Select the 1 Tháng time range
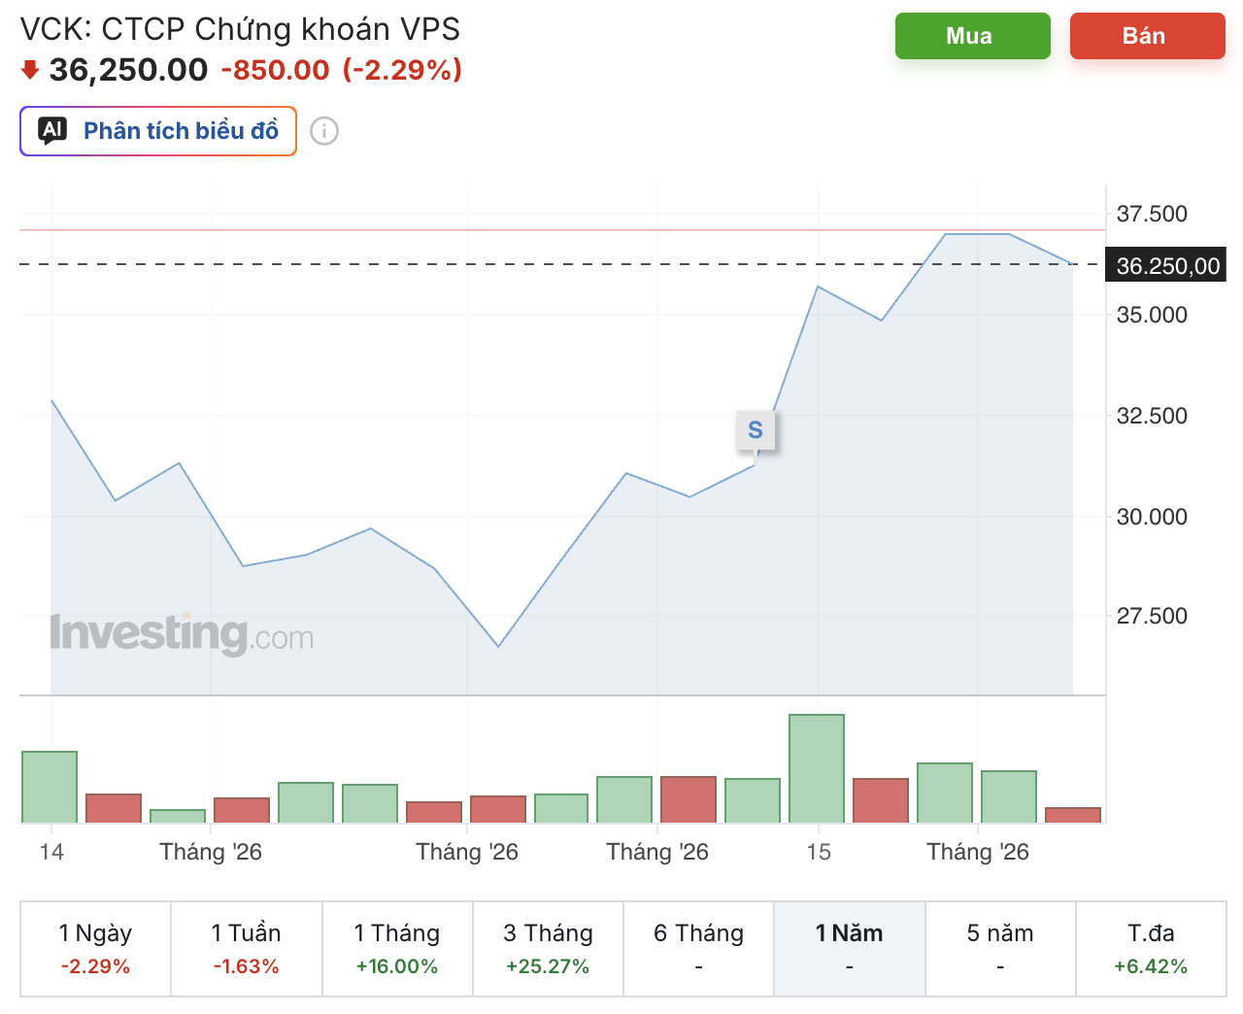This screenshot has height=1014, width=1243. pyautogui.click(x=397, y=949)
